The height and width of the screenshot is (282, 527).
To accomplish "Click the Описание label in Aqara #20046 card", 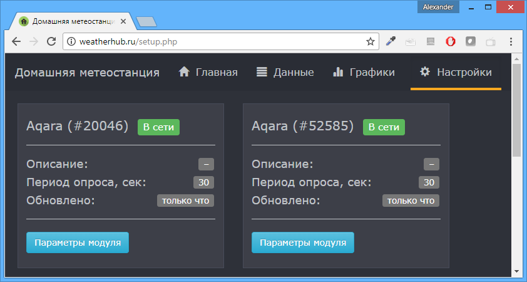I will click(57, 164).
